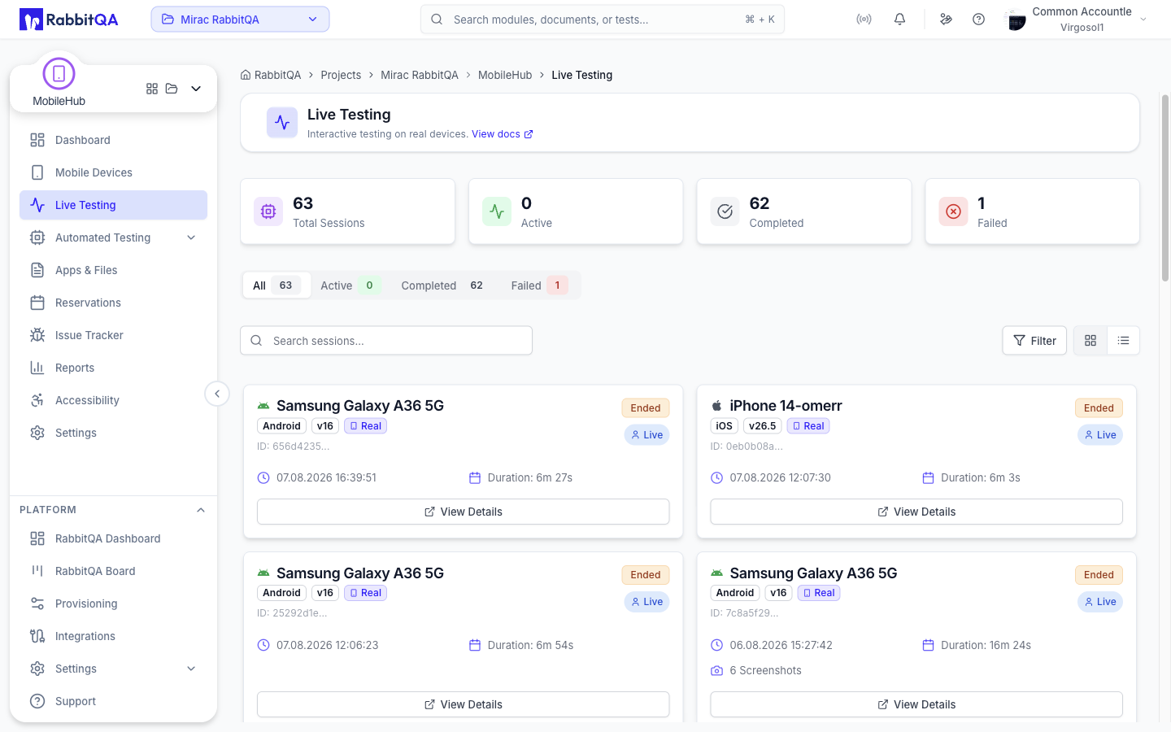Screen dimensions: 1171x732
Task: Select Live Testing in sidebar
Action: point(113,205)
